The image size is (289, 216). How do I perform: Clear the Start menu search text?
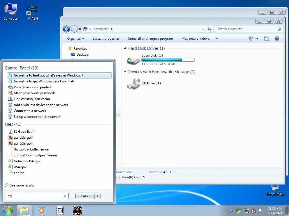[65, 196]
